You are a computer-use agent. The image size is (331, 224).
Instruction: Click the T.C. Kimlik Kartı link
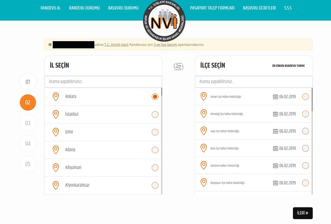(x=116, y=44)
